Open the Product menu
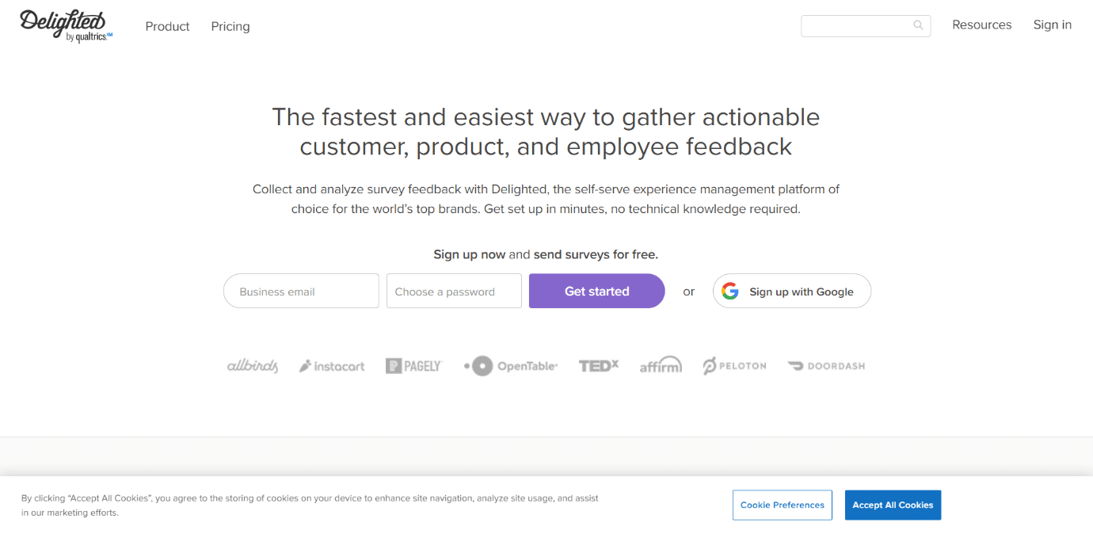Viewport: 1093px width, 534px height. [167, 26]
